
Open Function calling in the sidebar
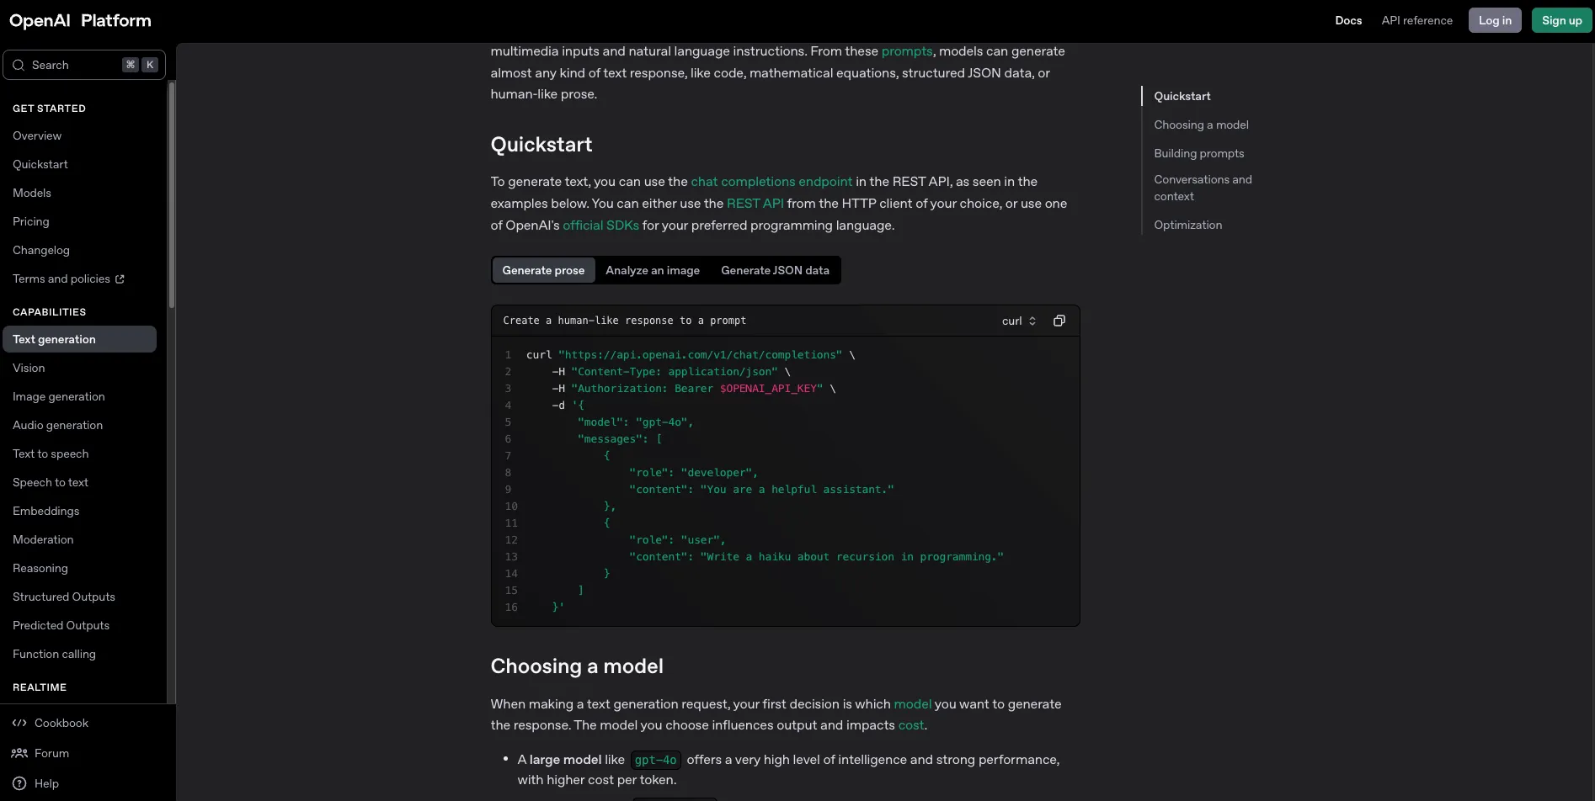point(54,654)
